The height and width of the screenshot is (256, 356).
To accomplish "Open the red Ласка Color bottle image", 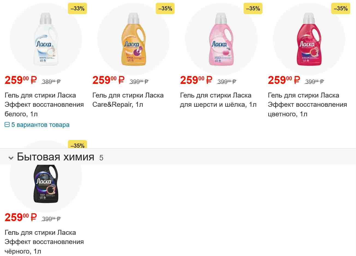I will tap(309, 39).
